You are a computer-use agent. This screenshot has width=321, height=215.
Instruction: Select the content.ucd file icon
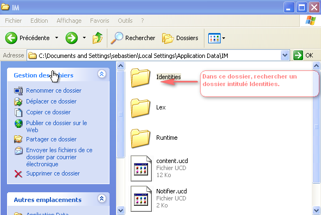coord(141,168)
